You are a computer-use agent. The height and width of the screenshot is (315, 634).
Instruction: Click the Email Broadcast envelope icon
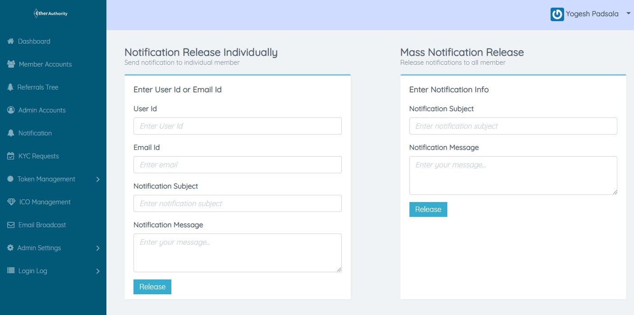coord(11,225)
